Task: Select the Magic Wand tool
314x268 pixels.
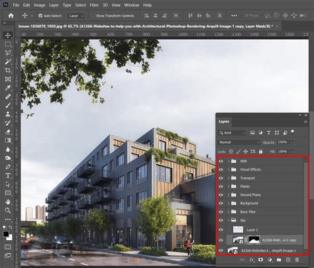Action: click(x=8, y=62)
